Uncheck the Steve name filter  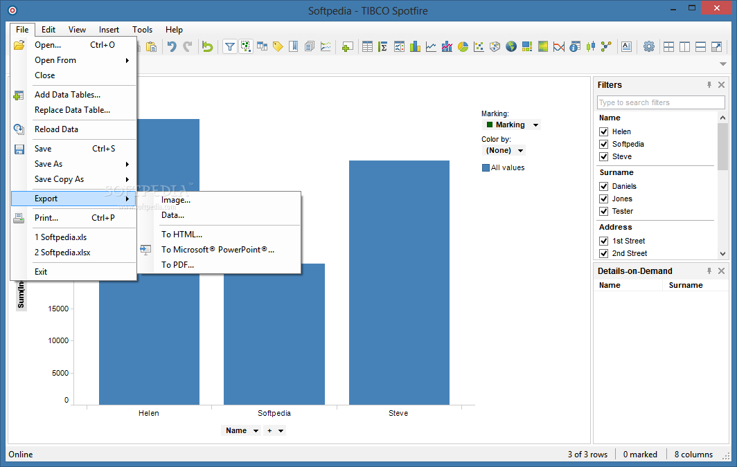pos(604,157)
